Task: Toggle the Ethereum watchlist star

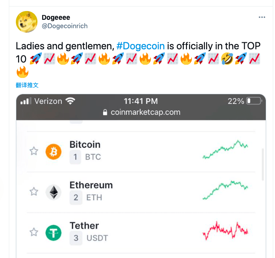Action: [33, 192]
